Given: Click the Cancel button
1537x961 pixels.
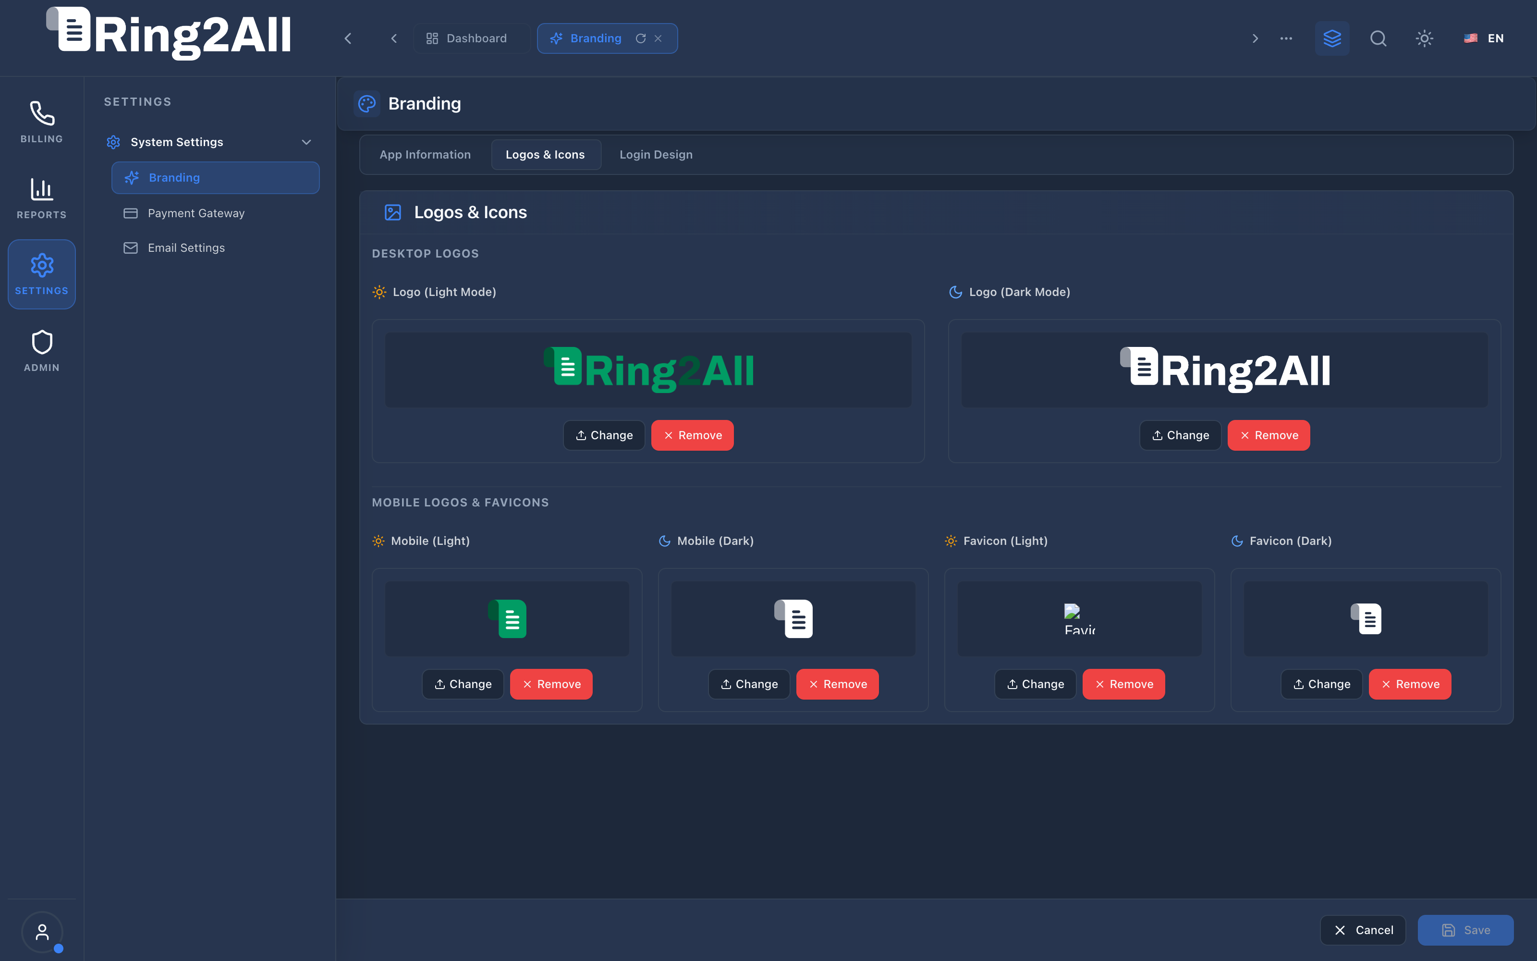Looking at the screenshot, I should [1363, 931].
